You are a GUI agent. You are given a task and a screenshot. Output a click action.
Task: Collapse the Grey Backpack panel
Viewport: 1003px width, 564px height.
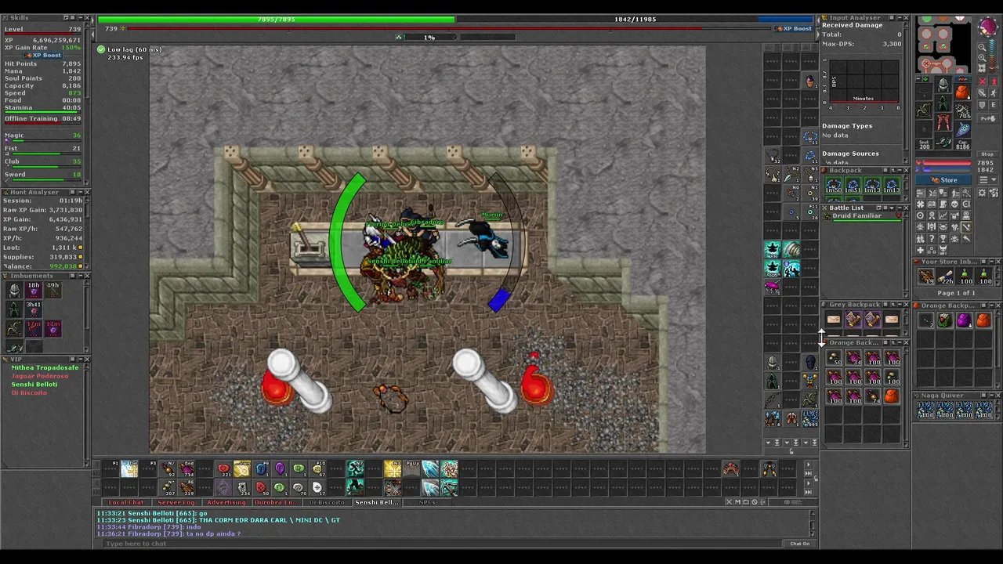[x=900, y=305]
